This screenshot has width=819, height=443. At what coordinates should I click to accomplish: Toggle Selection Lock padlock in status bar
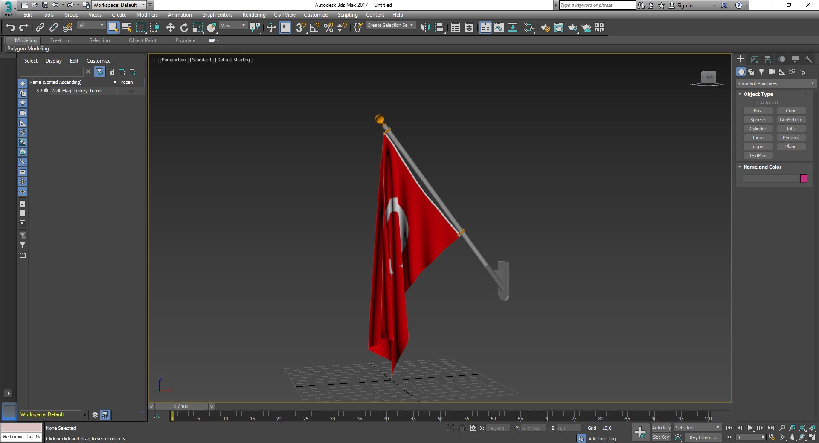pos(462,428)
